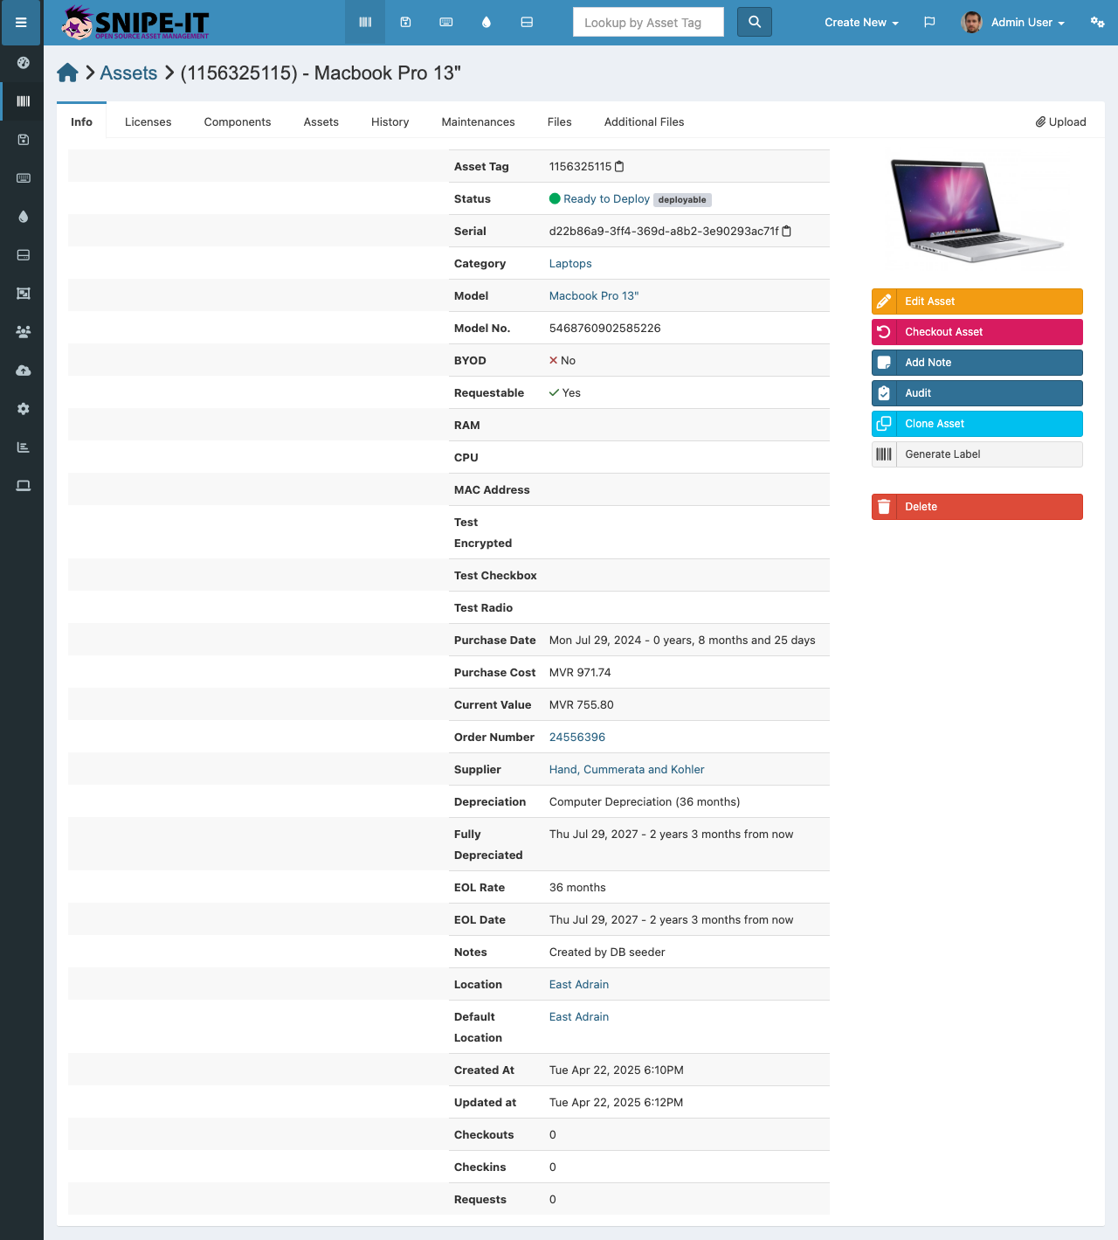
Task: Click the Snipe-IT logo
Action: pos(135,23)
